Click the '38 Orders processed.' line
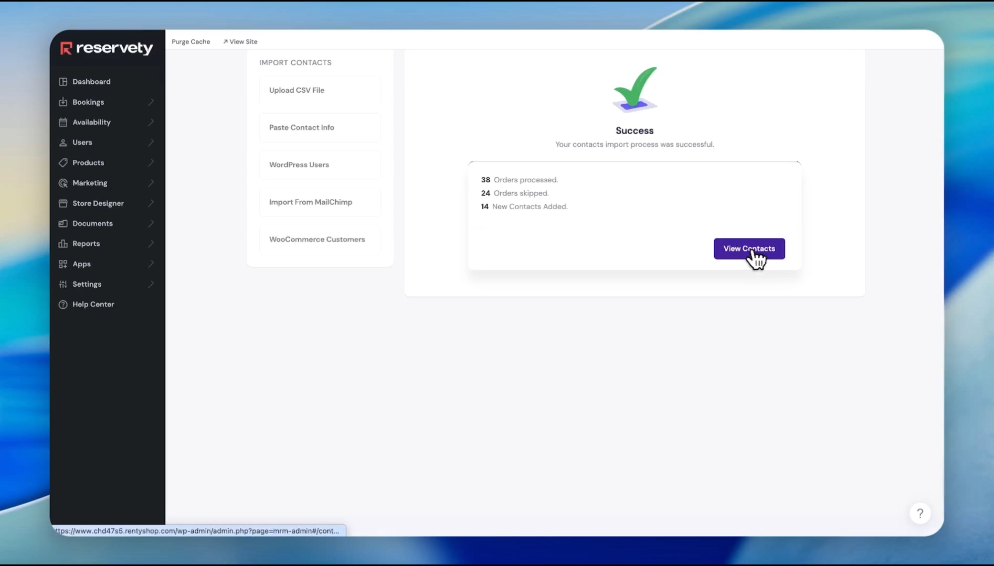The image size is (994, 566). [519, 180]
